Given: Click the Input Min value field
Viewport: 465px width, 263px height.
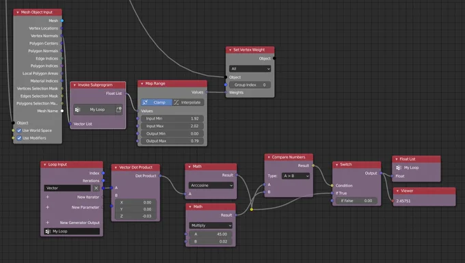Looking at the screenshot, I should click(x=172, y=118).
